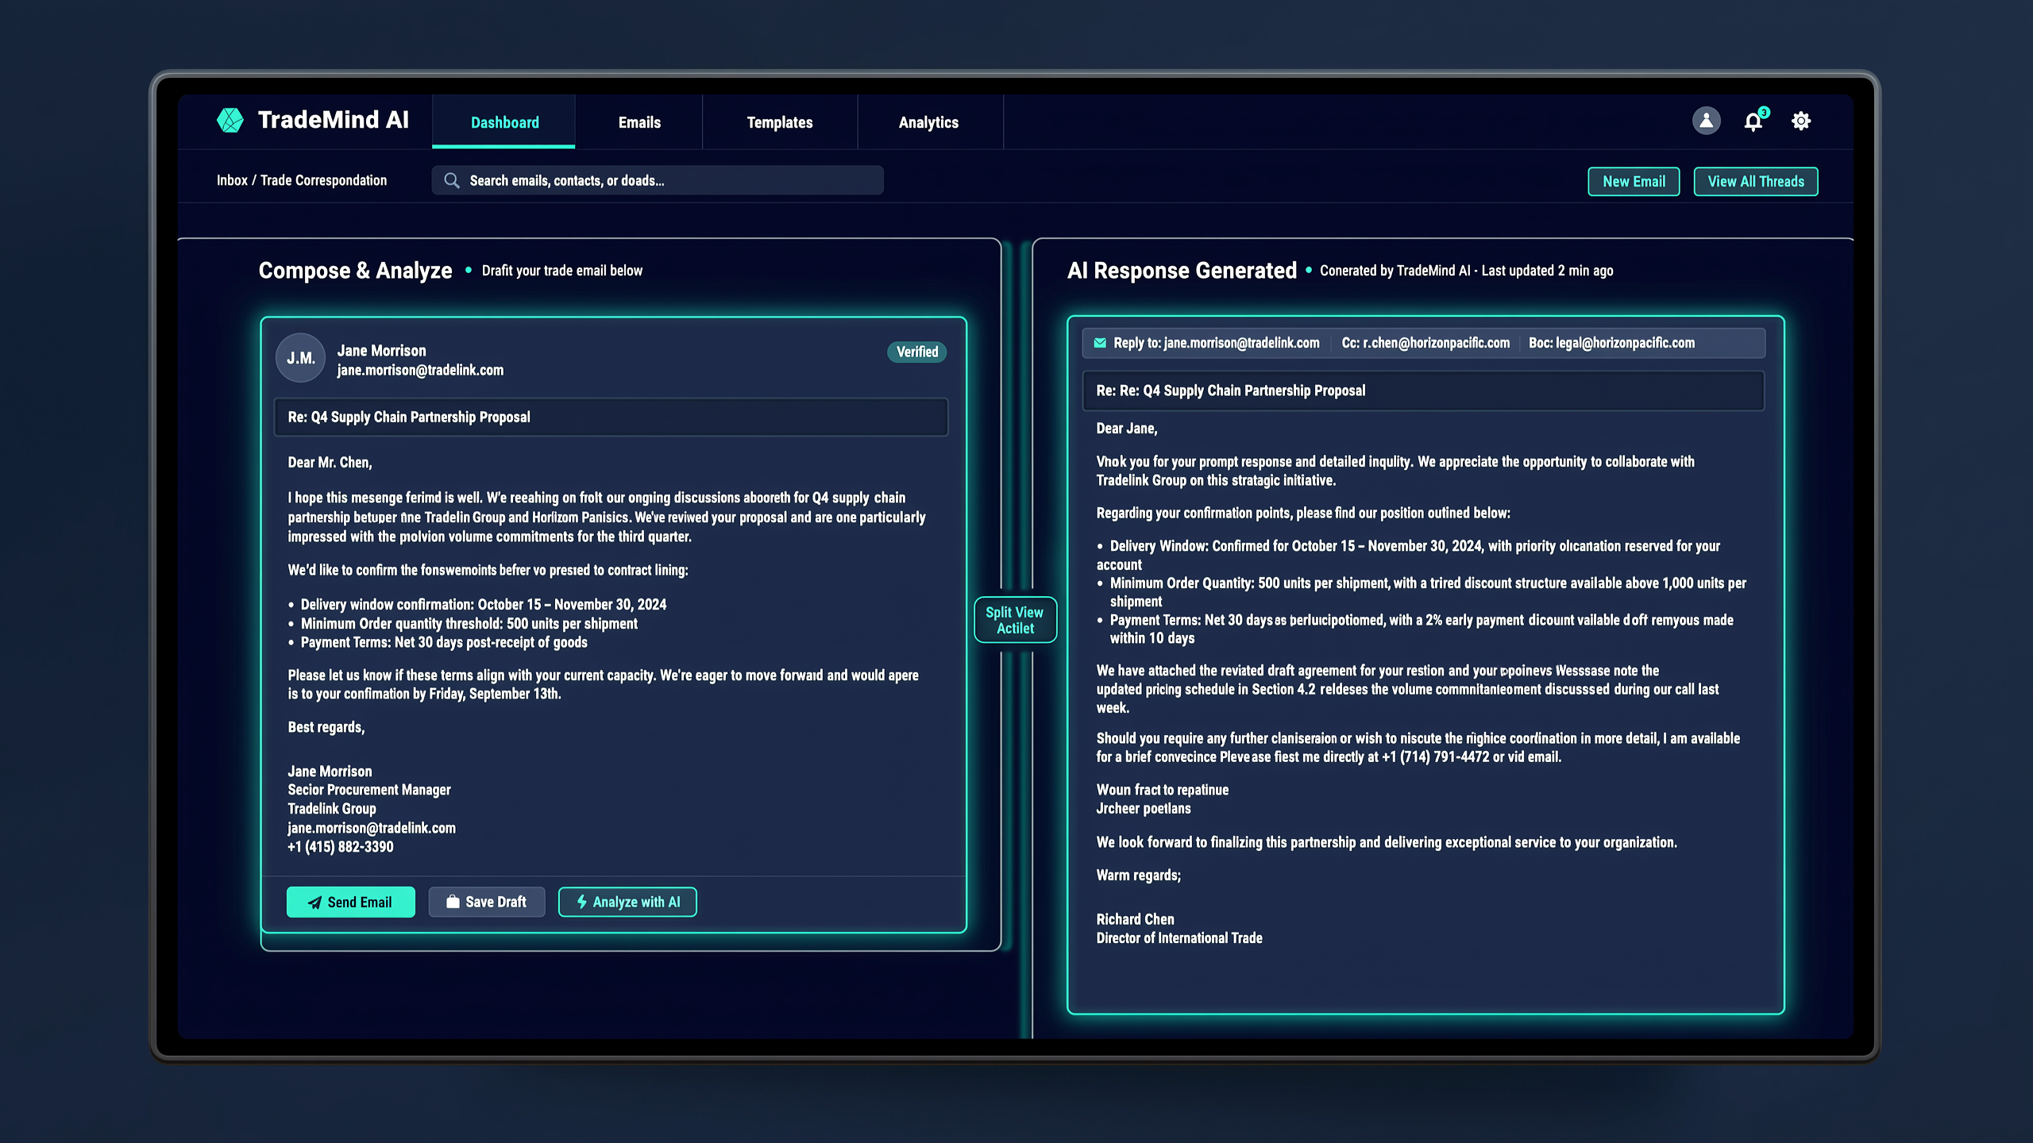Screen dimensions: 2033x1143
Task: Click View All Threads button
Action: point(1756,181)
